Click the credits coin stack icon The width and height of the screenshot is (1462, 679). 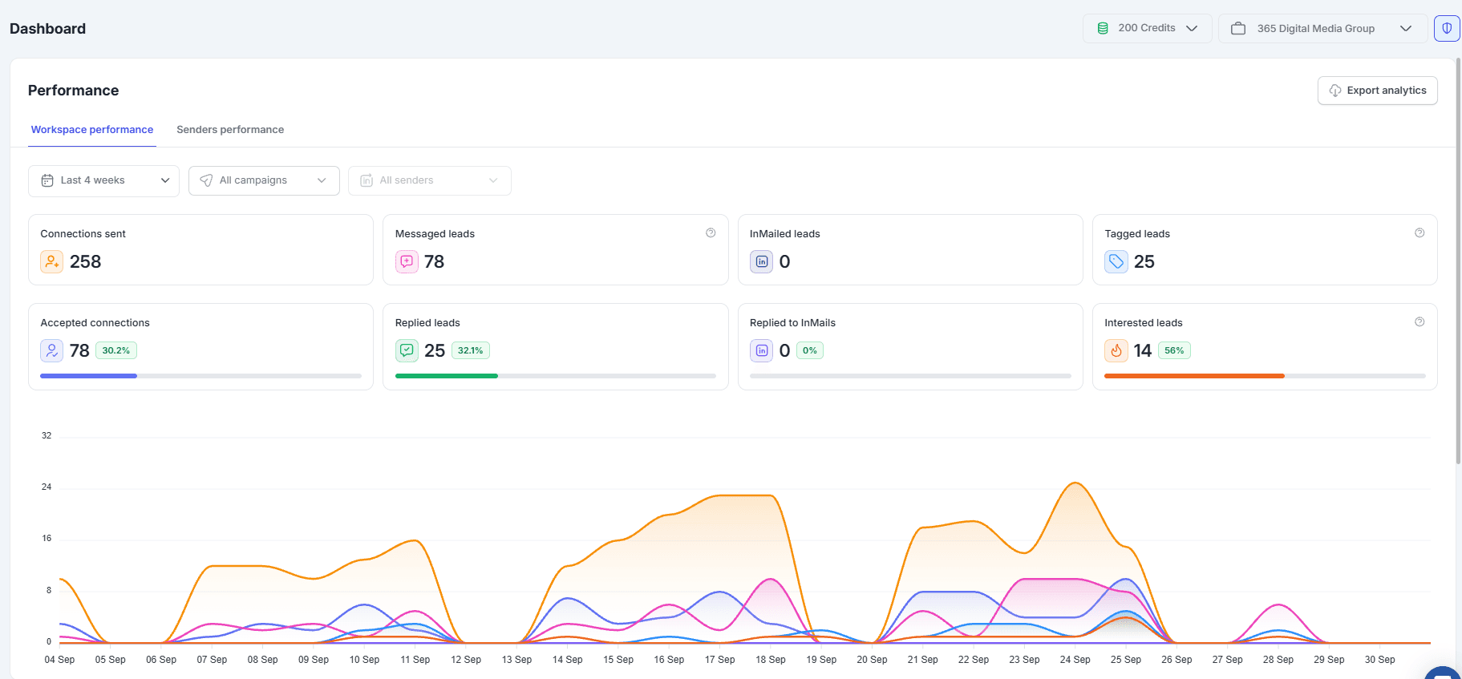(1103, 28)
